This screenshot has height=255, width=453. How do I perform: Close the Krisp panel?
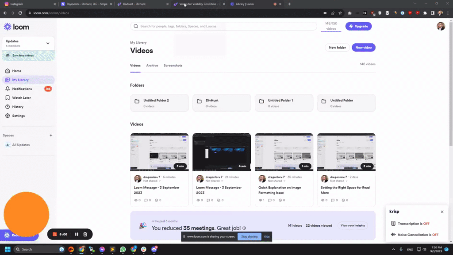(x=442, y=212)
